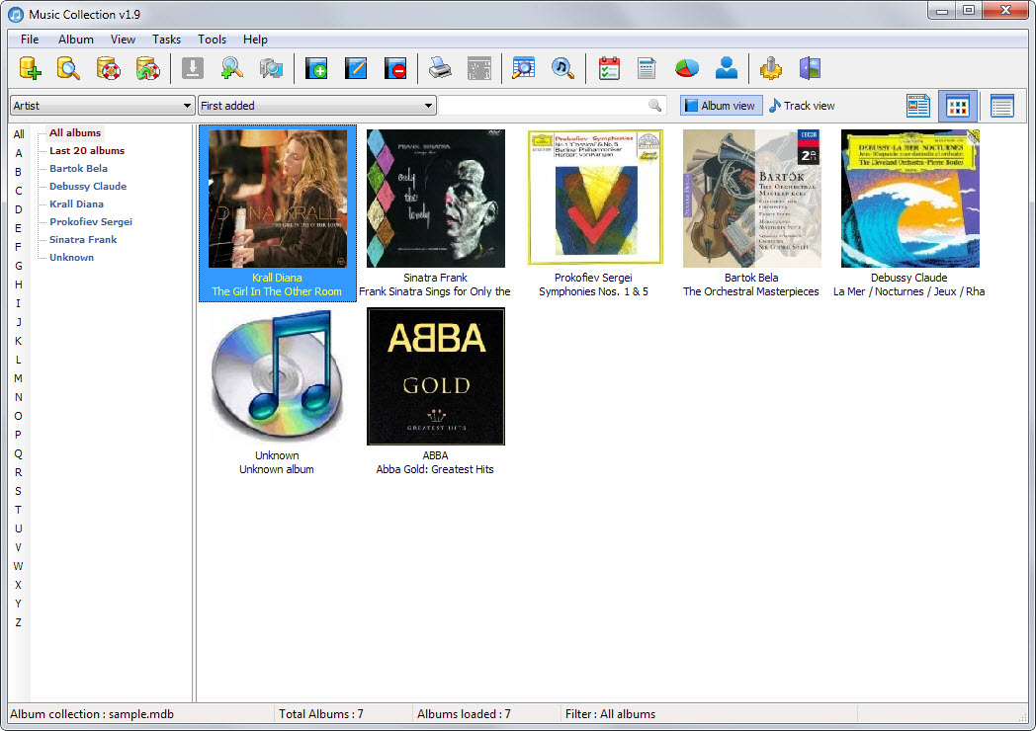Click the report document icon
This screenshot has width=1036, height=731.
[647, 68]
